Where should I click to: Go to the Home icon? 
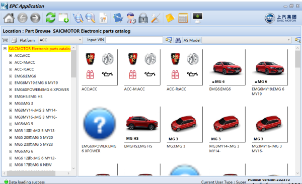(x=9, y=18)
